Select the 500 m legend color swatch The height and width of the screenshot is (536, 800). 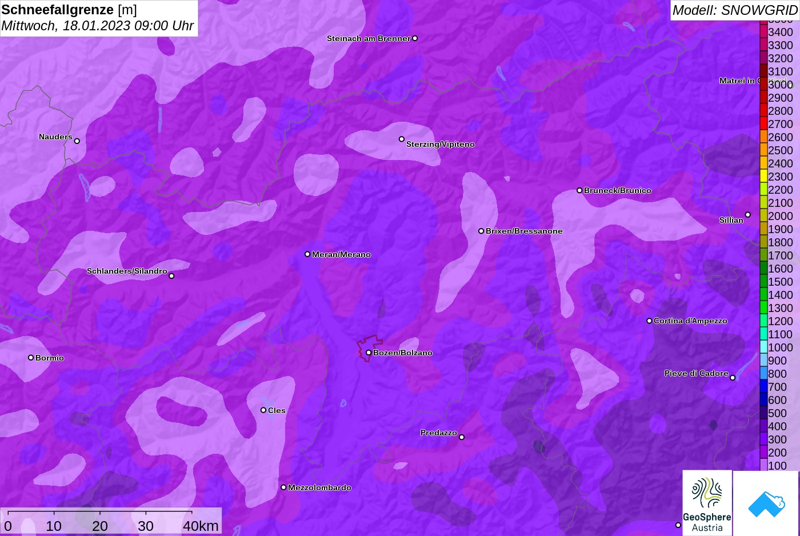click(x=763, y=413)
